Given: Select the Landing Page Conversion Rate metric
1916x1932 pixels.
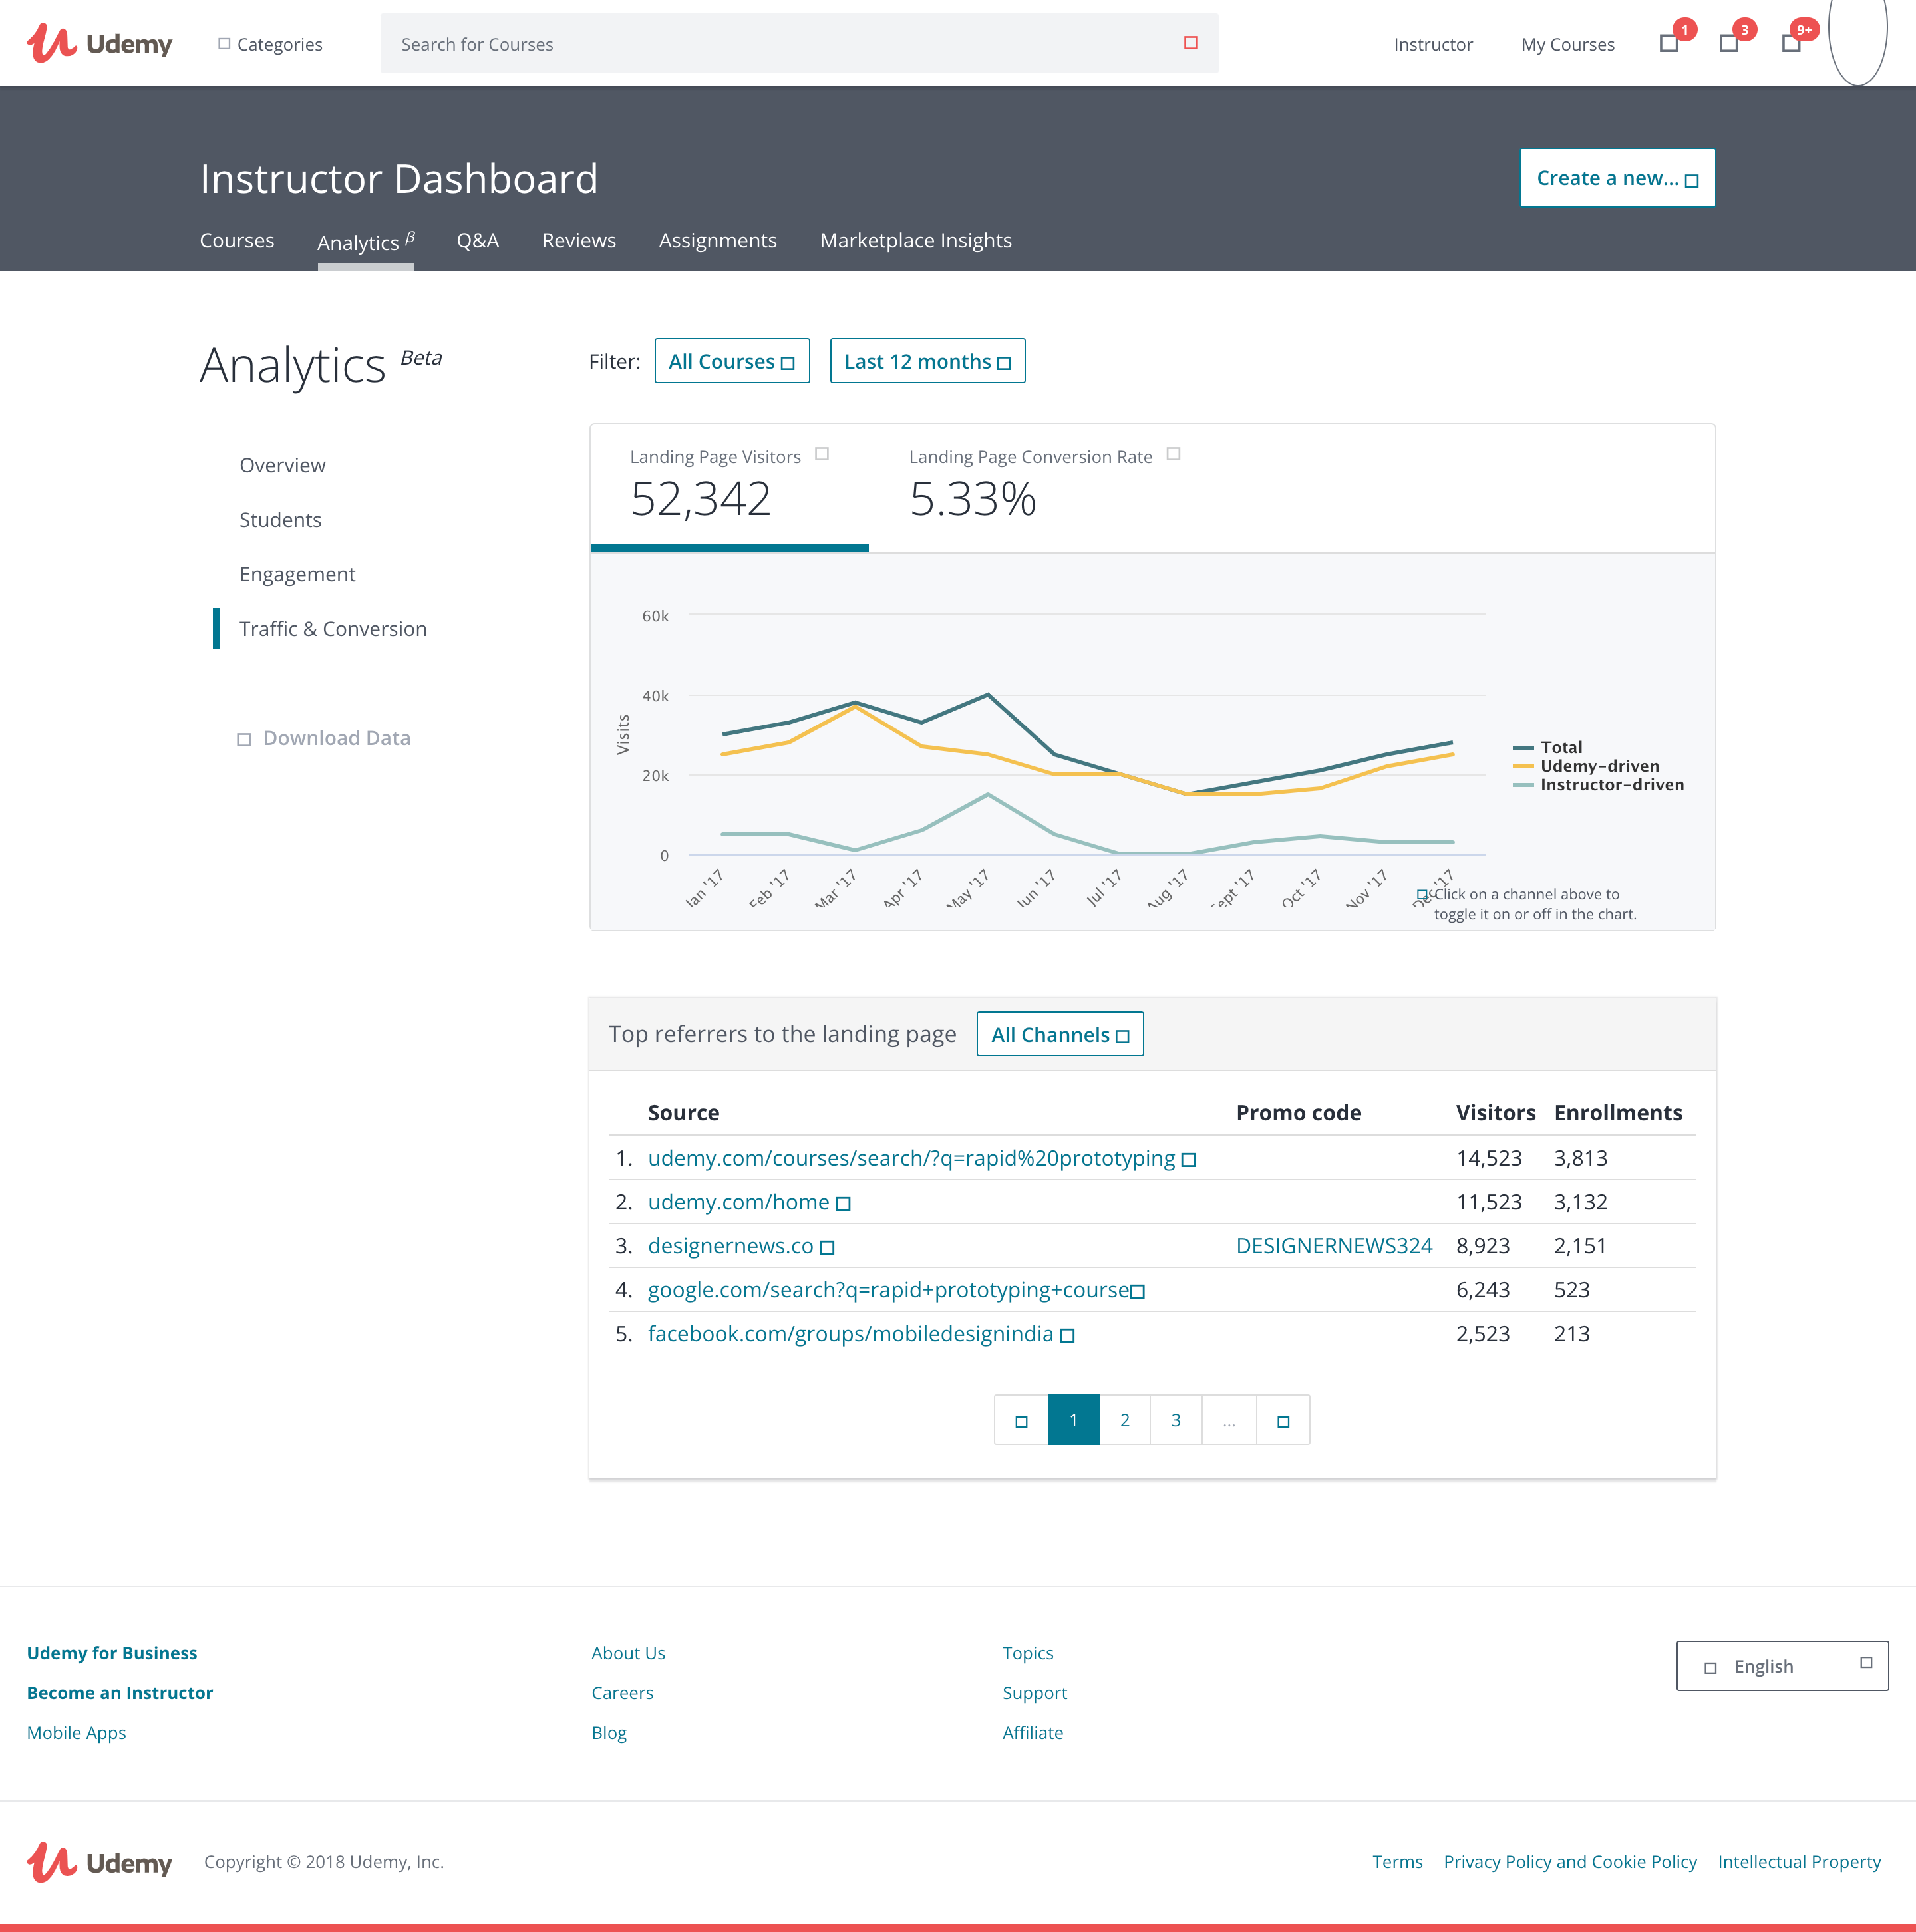Looking at the screenshot, I should 1045,487.
